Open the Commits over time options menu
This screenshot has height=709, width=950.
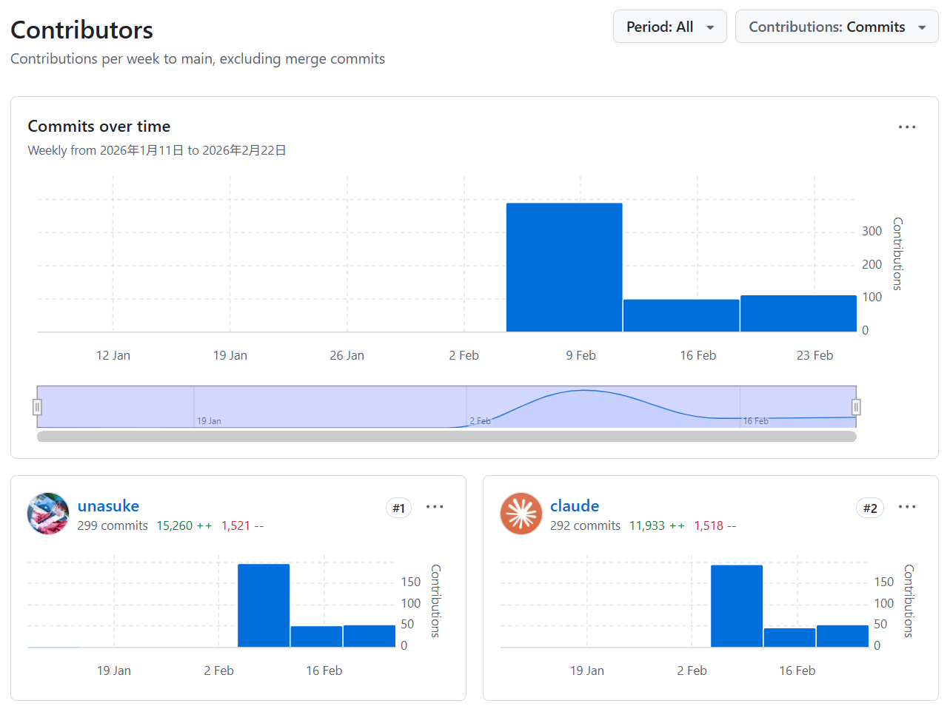click(x=907, y=127)
